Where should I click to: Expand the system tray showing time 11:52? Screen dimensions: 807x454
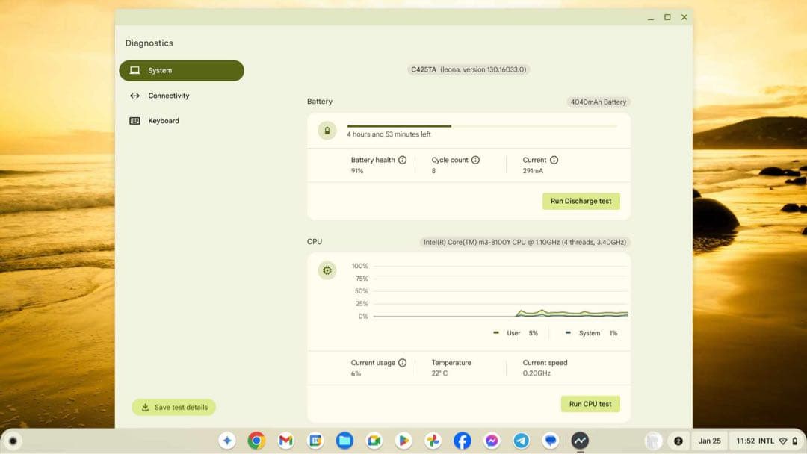(x=764, y=441)
